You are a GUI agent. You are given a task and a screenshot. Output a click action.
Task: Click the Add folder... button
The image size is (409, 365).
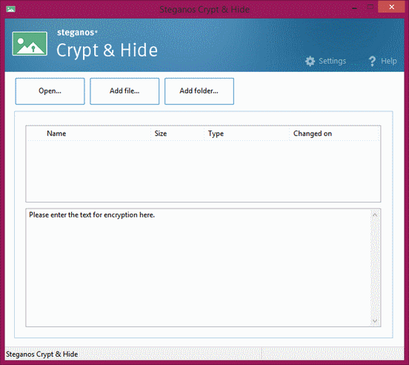coord(199,91)
